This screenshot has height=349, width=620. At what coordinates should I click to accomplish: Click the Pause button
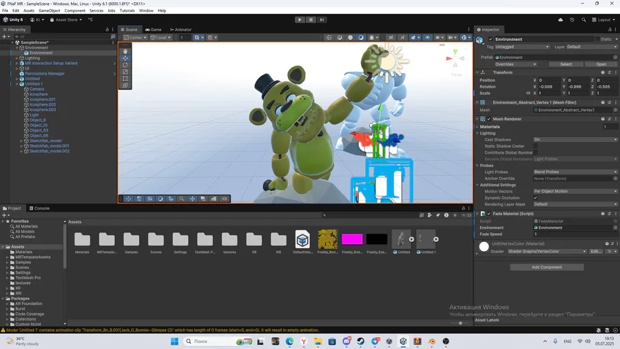click(311, 19)
